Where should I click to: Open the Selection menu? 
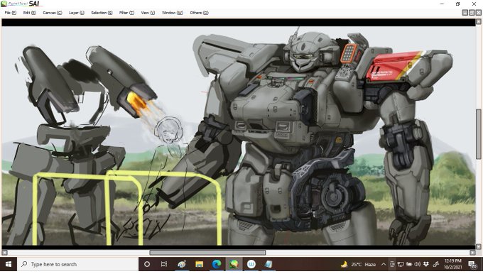[x=102, y=13]
